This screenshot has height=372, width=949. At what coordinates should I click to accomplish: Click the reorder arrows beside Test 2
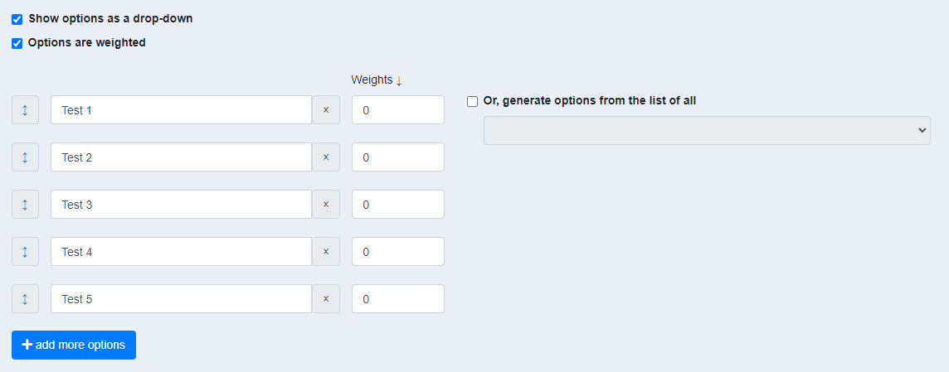click(x=25, y=157)
